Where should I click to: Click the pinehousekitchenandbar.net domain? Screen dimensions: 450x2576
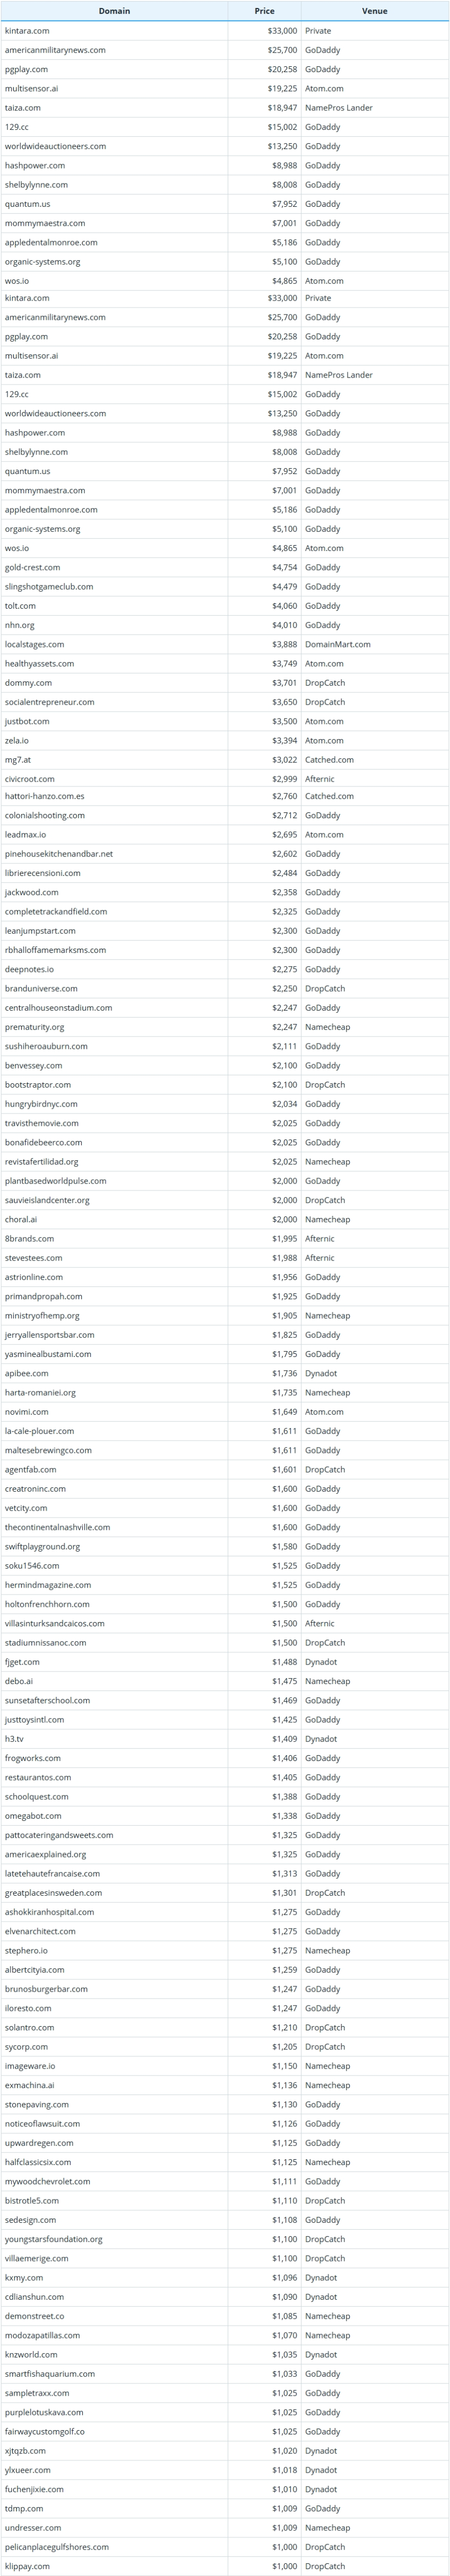(x=59, y=854)
